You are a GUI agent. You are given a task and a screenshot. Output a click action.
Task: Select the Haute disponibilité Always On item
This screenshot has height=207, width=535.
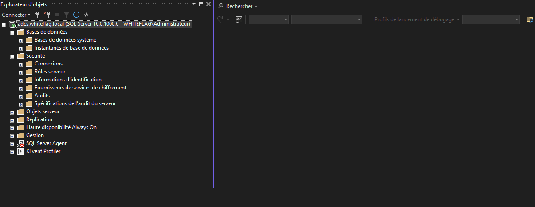[x=61, y=127]
